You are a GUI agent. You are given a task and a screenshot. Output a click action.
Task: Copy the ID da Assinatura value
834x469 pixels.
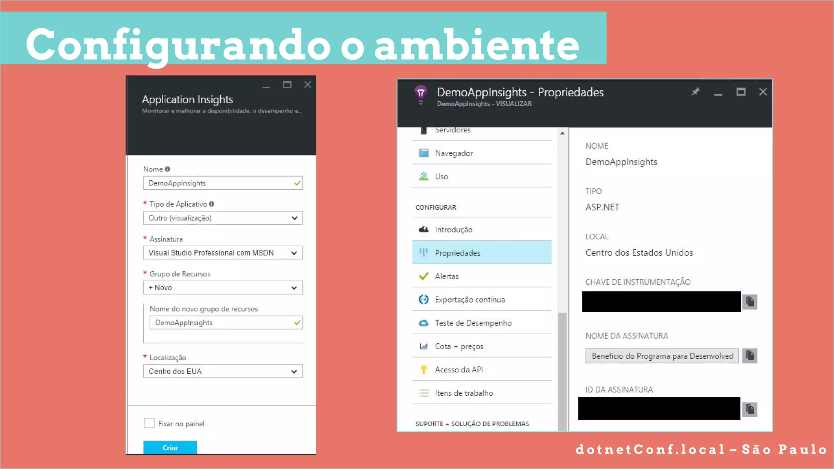[x=750, y=409]
